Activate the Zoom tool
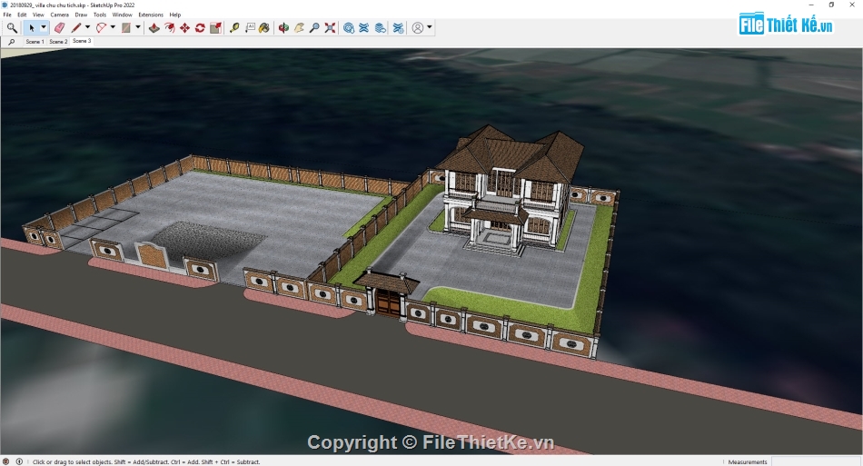863x466 pixels. click(314, 27)
